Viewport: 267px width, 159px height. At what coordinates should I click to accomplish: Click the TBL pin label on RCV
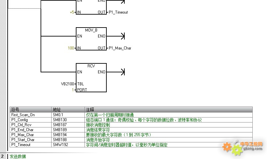click(80, 84)
